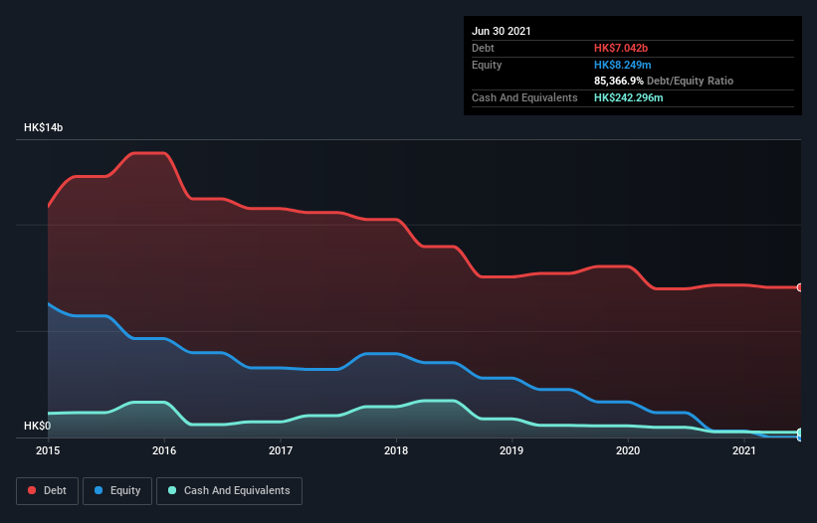
Task: Click the 2015 axis label
Action: click(48, 450)
